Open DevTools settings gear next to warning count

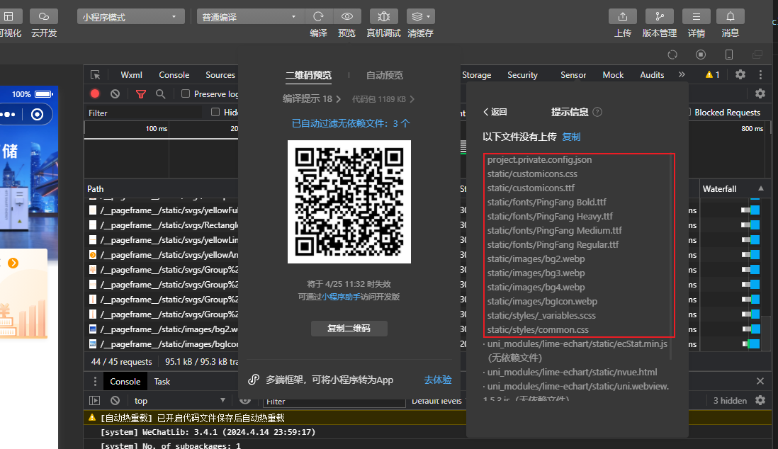click(x=740, y=74)
